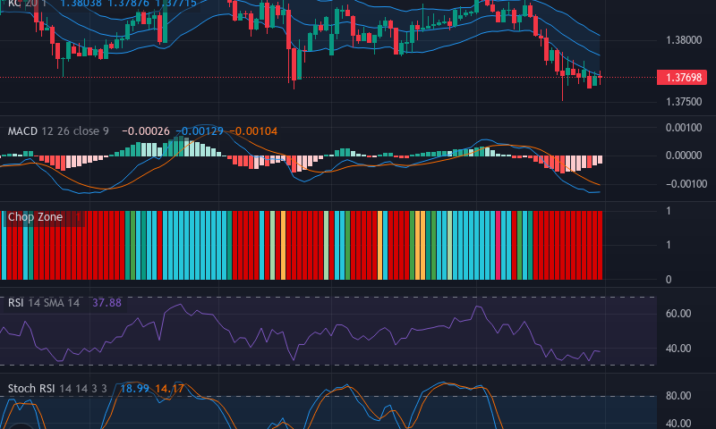This screenshot has width=716, height=429.
Task: Select the Chop Zone indicator label
Action: (x=35, y=217)
